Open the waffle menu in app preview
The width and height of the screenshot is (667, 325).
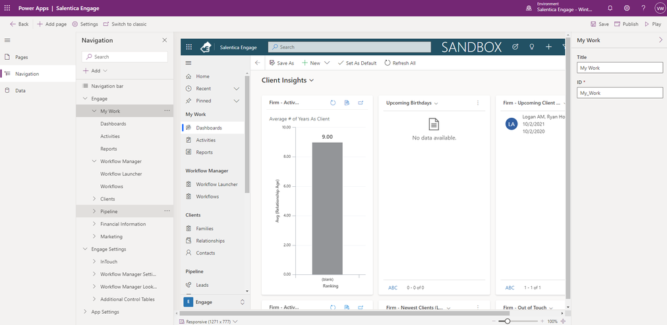click(189, 47)
